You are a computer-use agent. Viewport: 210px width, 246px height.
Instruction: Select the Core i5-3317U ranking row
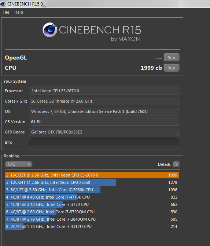(92, 227)
